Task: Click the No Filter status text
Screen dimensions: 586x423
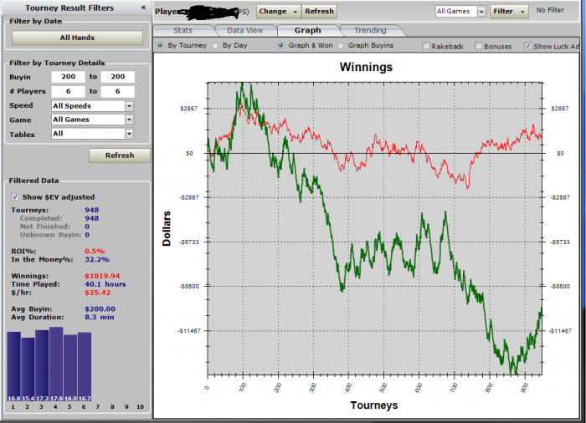Action: pyautogui.click(x=550, y=10)
